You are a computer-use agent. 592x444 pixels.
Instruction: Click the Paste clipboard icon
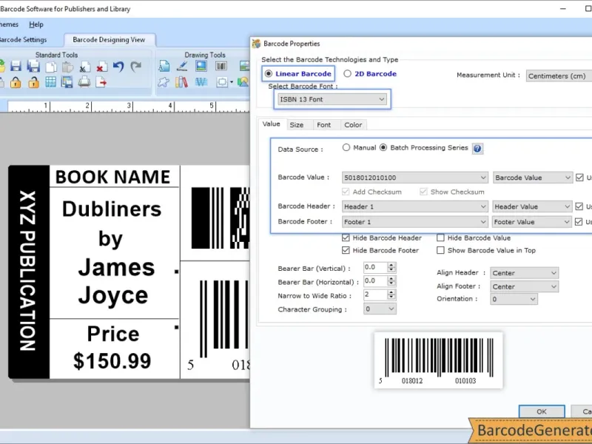(67, 67)
